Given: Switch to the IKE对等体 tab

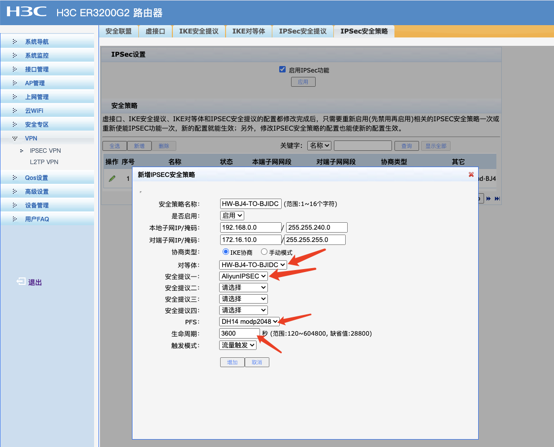Looking at the screenshot, I should click(249, 31).
